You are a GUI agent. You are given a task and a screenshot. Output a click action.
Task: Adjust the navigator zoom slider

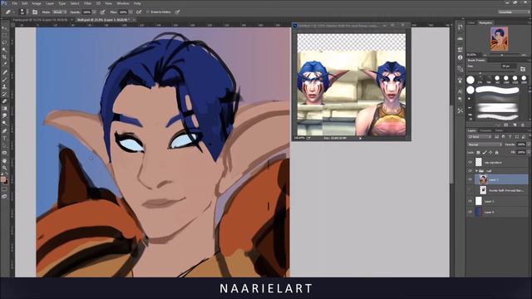pyautogui.click(x=502, y=55)
